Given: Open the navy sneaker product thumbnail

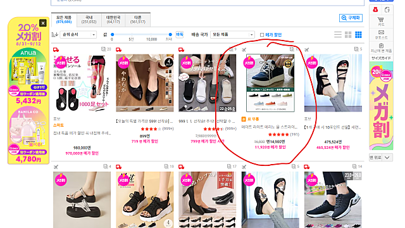Looking at the screenshot, I should tap(270, 83).
